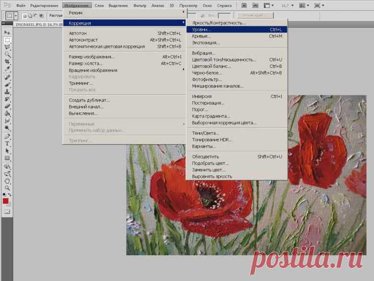Expand the Коррекция submenu
Screen dimensions: 374x281
125,23
